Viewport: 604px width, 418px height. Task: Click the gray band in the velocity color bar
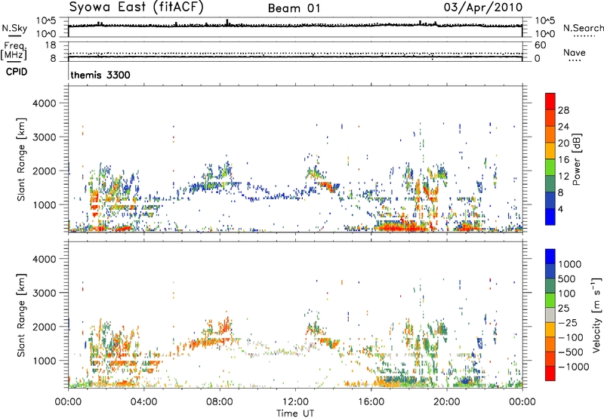[x=550, y=315]
